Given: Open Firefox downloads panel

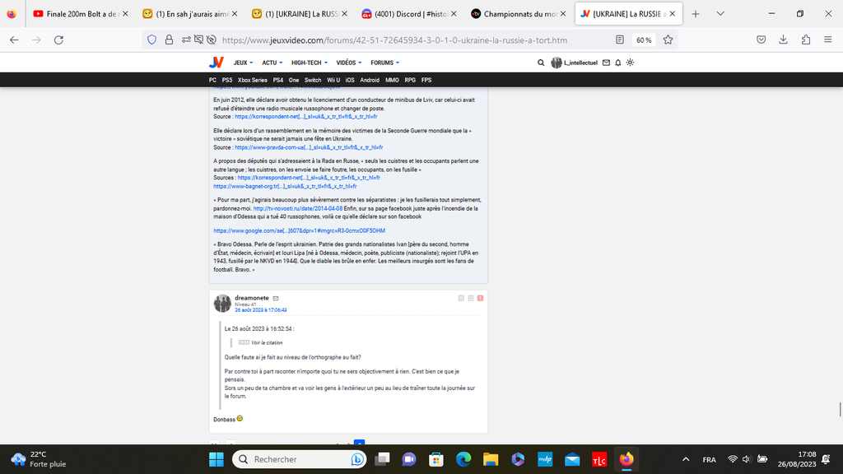Looking at the screenshot, I should pos(784,39).
